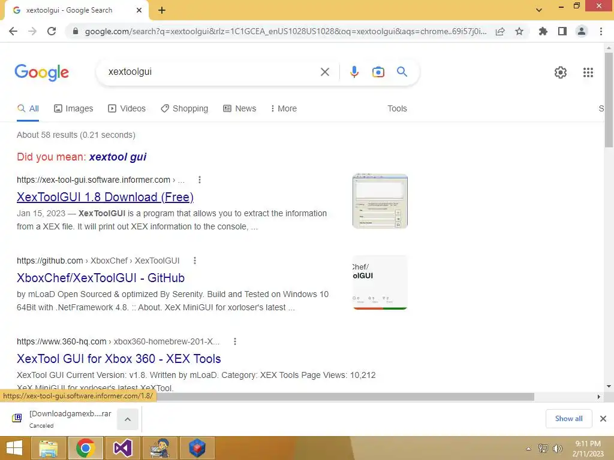Click the vertical page scrollbar
This screenshot has height=460, width=614.
coord(609,100)
